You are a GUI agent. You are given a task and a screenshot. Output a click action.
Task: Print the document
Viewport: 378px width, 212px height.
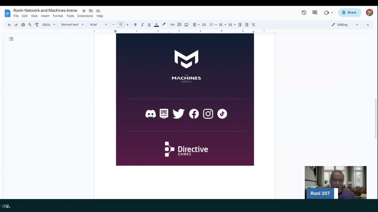[x=23, y=25]
